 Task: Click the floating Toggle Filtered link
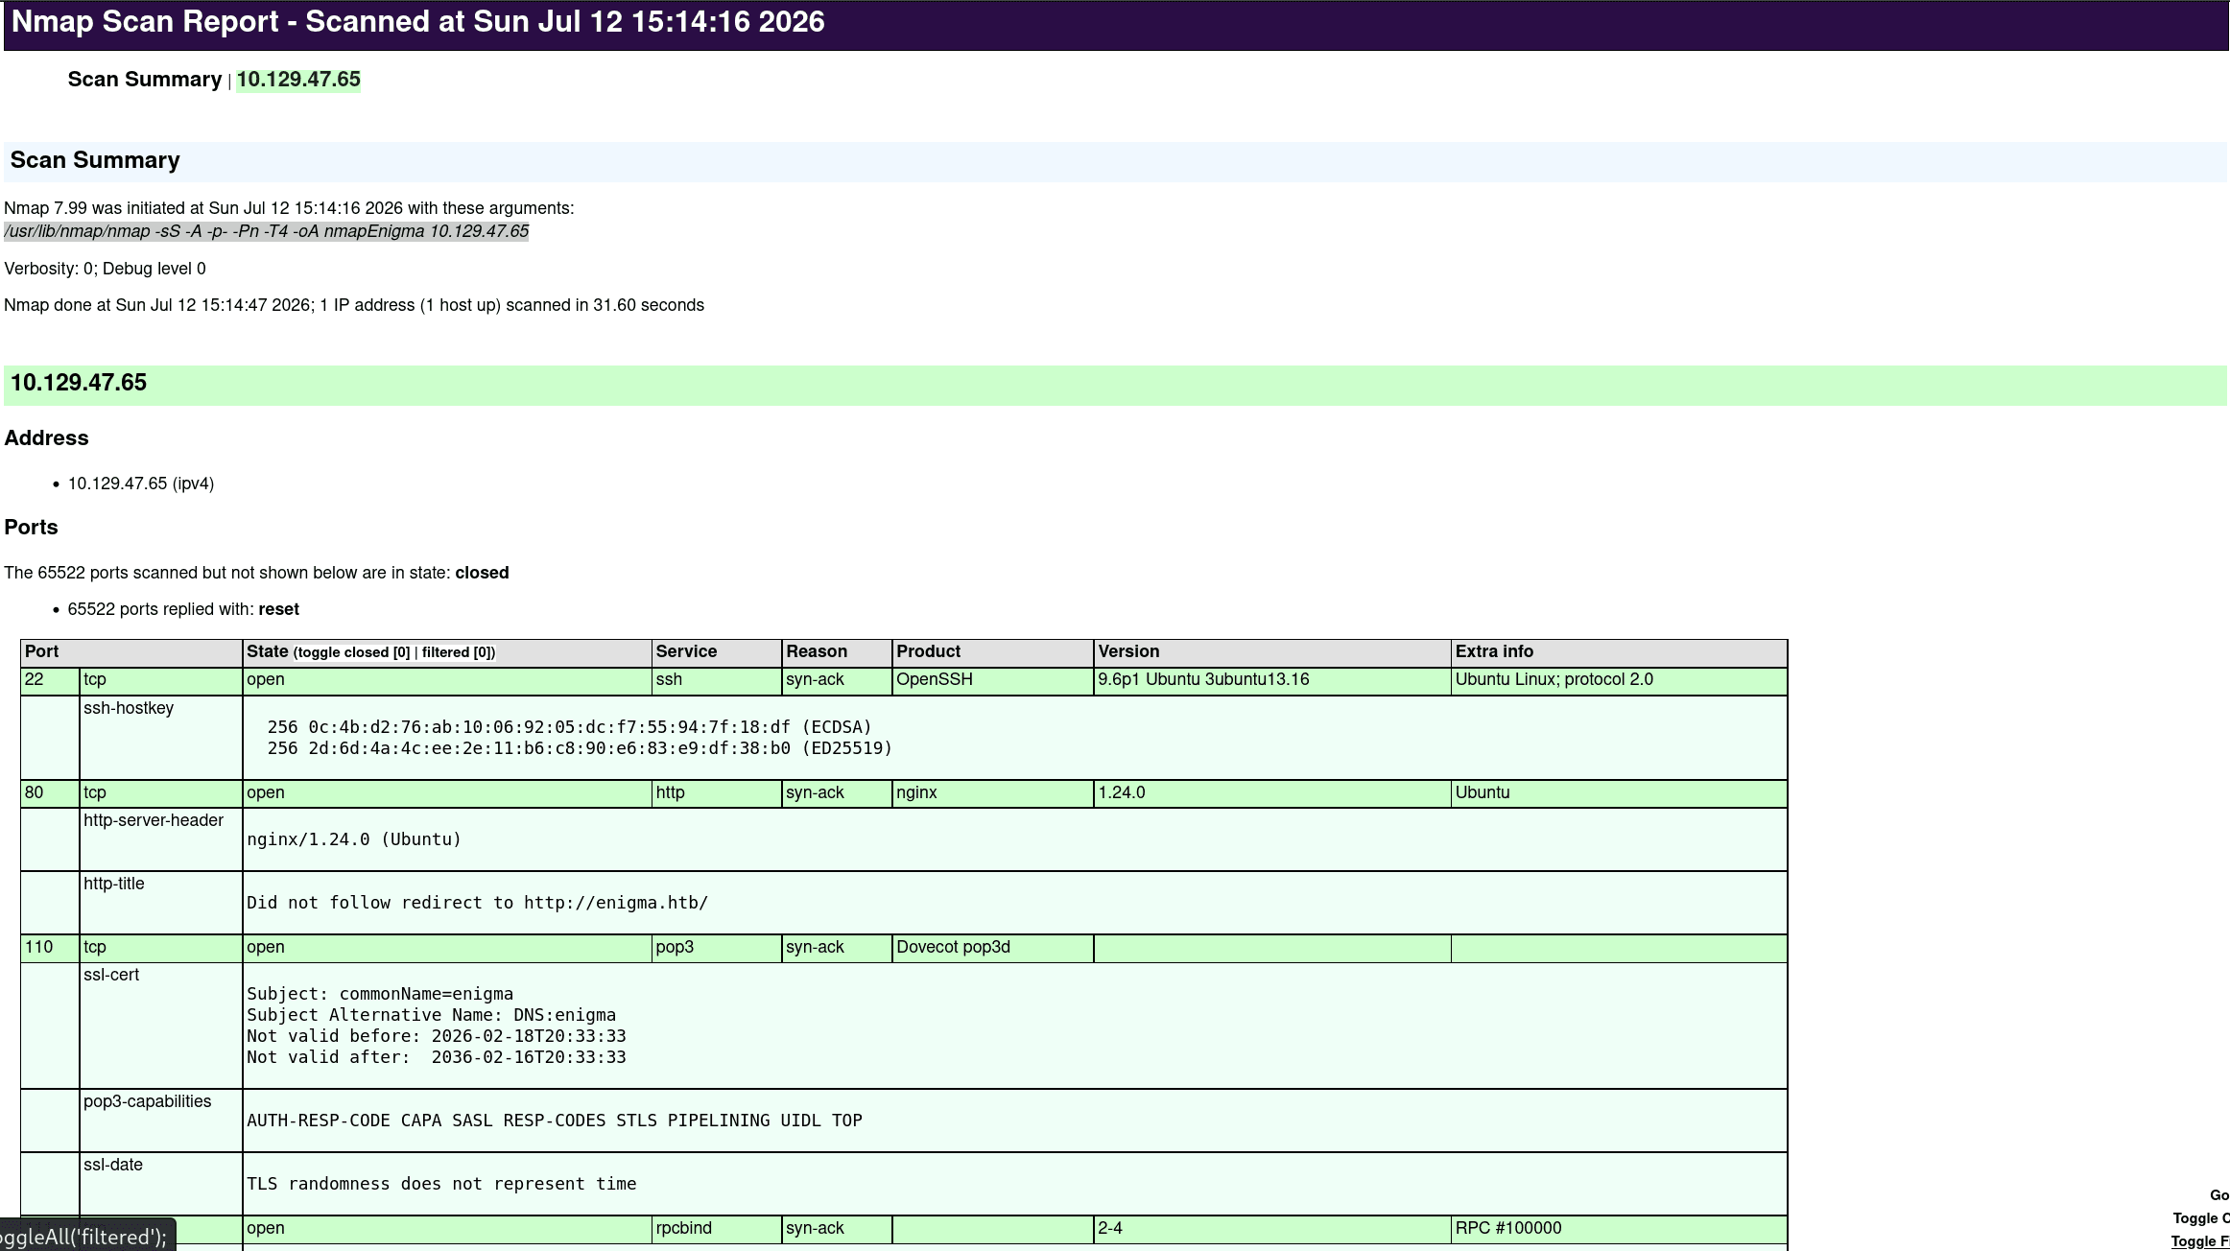click(2200, 1241)
